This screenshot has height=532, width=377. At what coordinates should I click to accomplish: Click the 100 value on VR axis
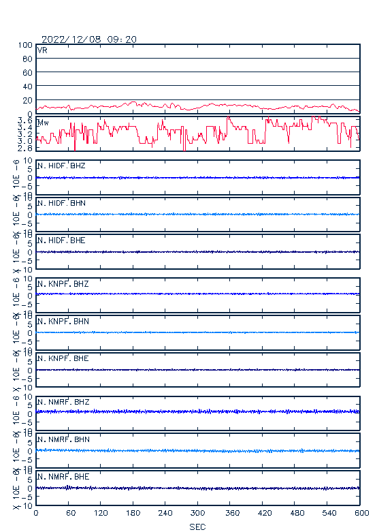click(x=25, y=45)
